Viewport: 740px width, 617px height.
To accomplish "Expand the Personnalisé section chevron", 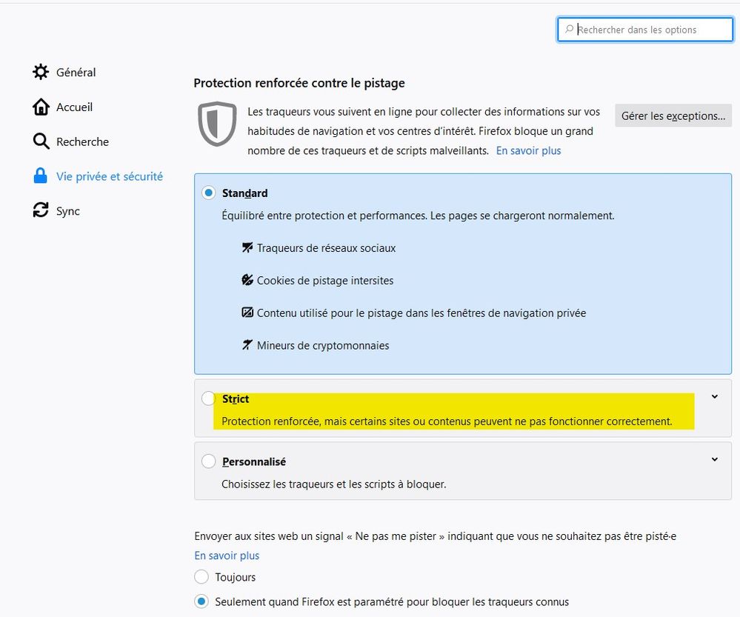I will (x=714, y=459).
